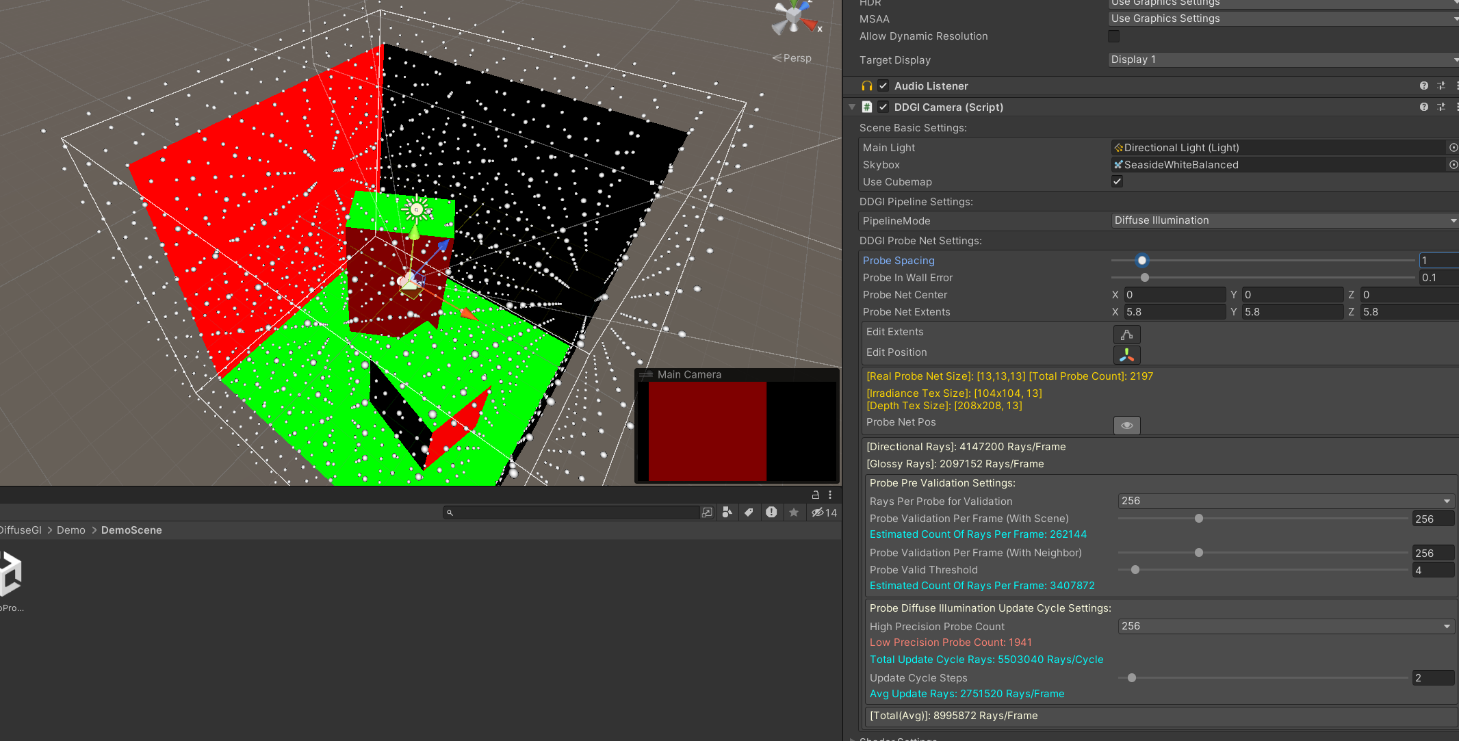
Task: Search by Type filter icon
Action: 727,512
